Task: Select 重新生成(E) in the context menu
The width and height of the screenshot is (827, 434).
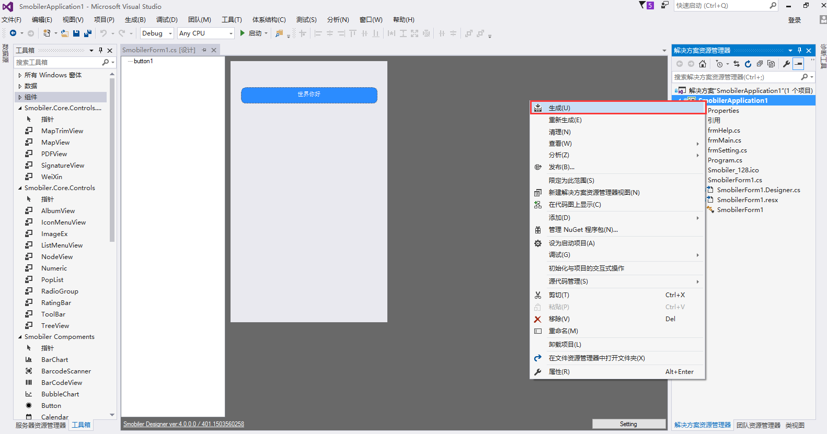Action: 617,120
